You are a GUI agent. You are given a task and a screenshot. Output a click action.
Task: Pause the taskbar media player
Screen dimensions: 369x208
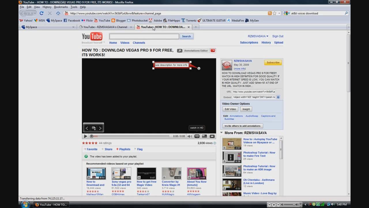274,205
